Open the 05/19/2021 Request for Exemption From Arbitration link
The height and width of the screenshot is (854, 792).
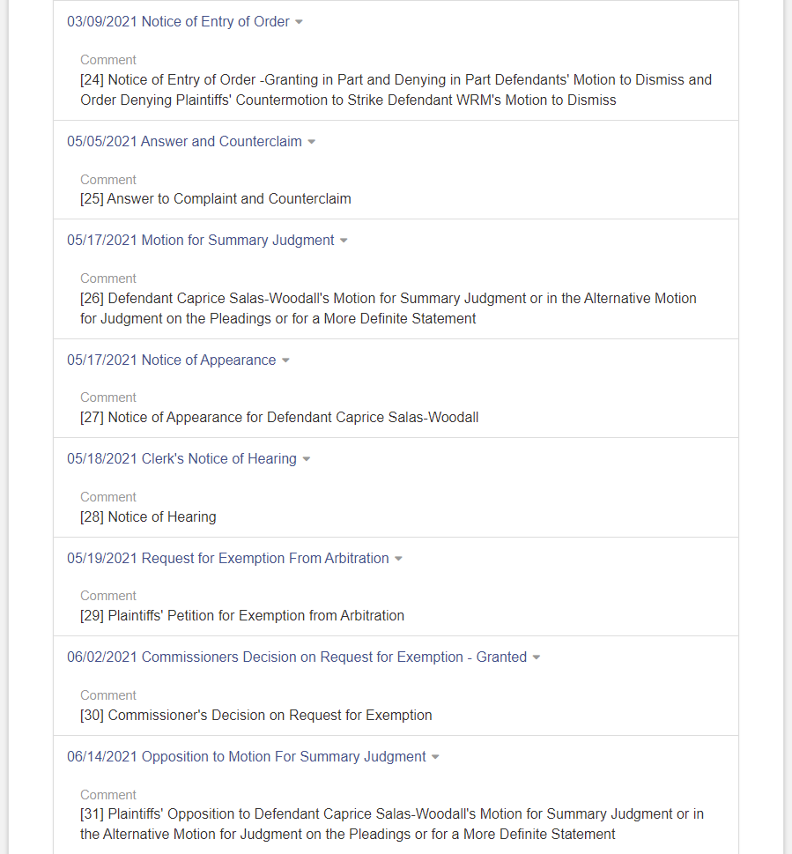(x=228, y=558)
